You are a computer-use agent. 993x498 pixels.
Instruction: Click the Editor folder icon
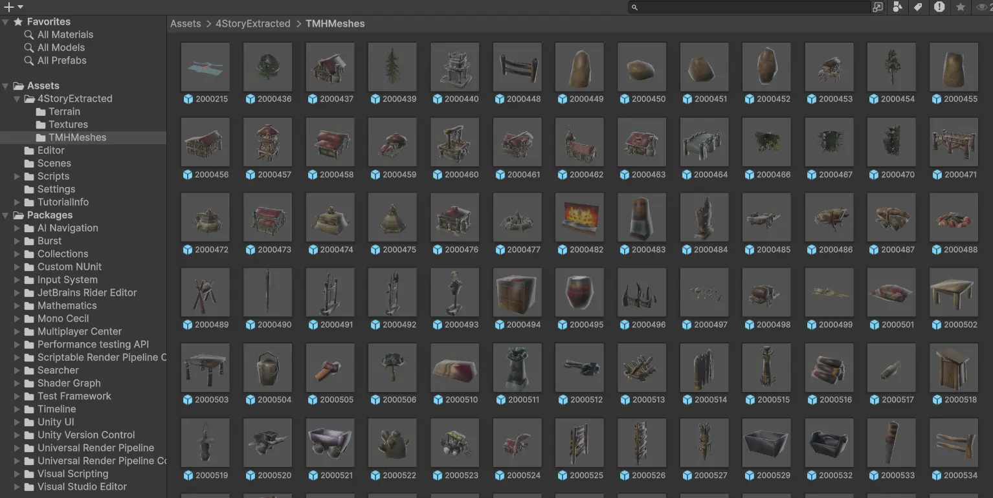click(29, 151)
